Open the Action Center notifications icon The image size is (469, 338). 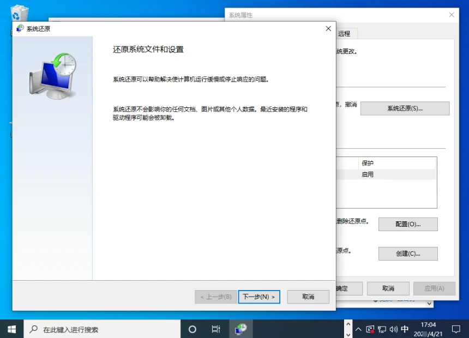pos(456,329)
